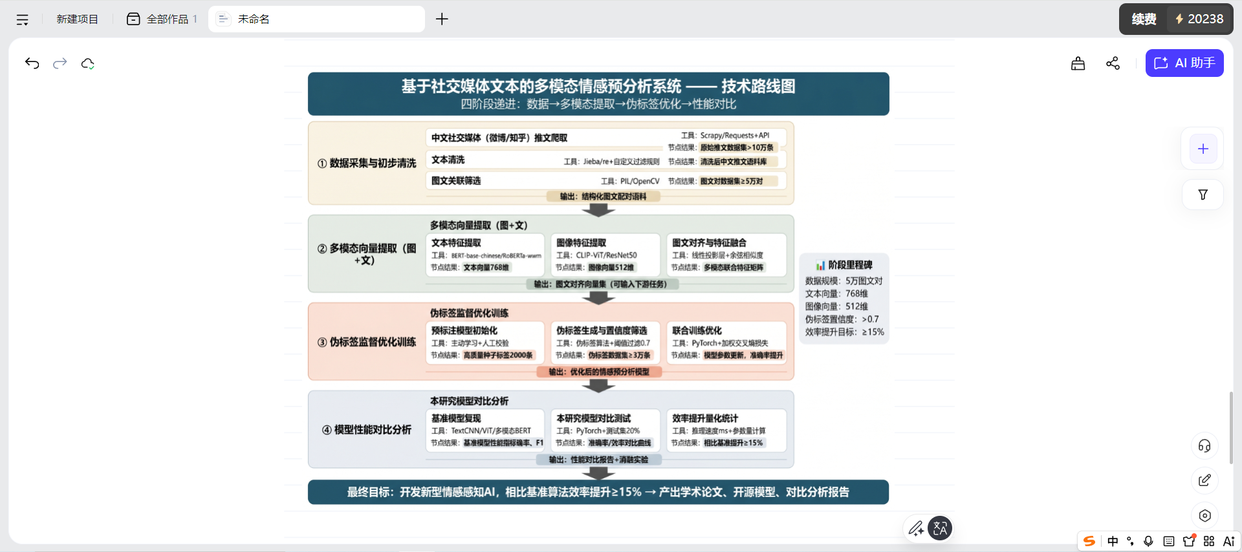Open the hamburger menu in top bar
1242x552 pixels.
(22, 19)
